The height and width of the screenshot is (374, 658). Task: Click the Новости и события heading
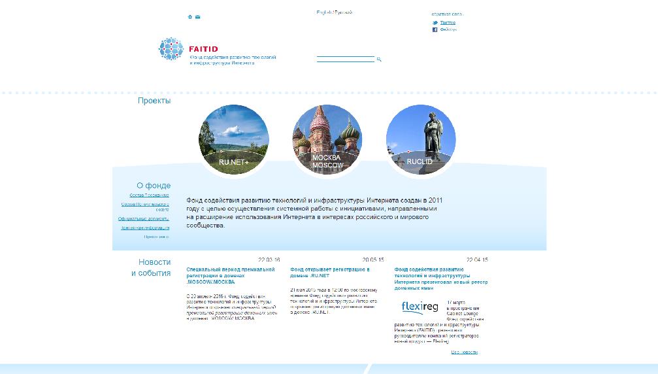[x=151, y=267]
